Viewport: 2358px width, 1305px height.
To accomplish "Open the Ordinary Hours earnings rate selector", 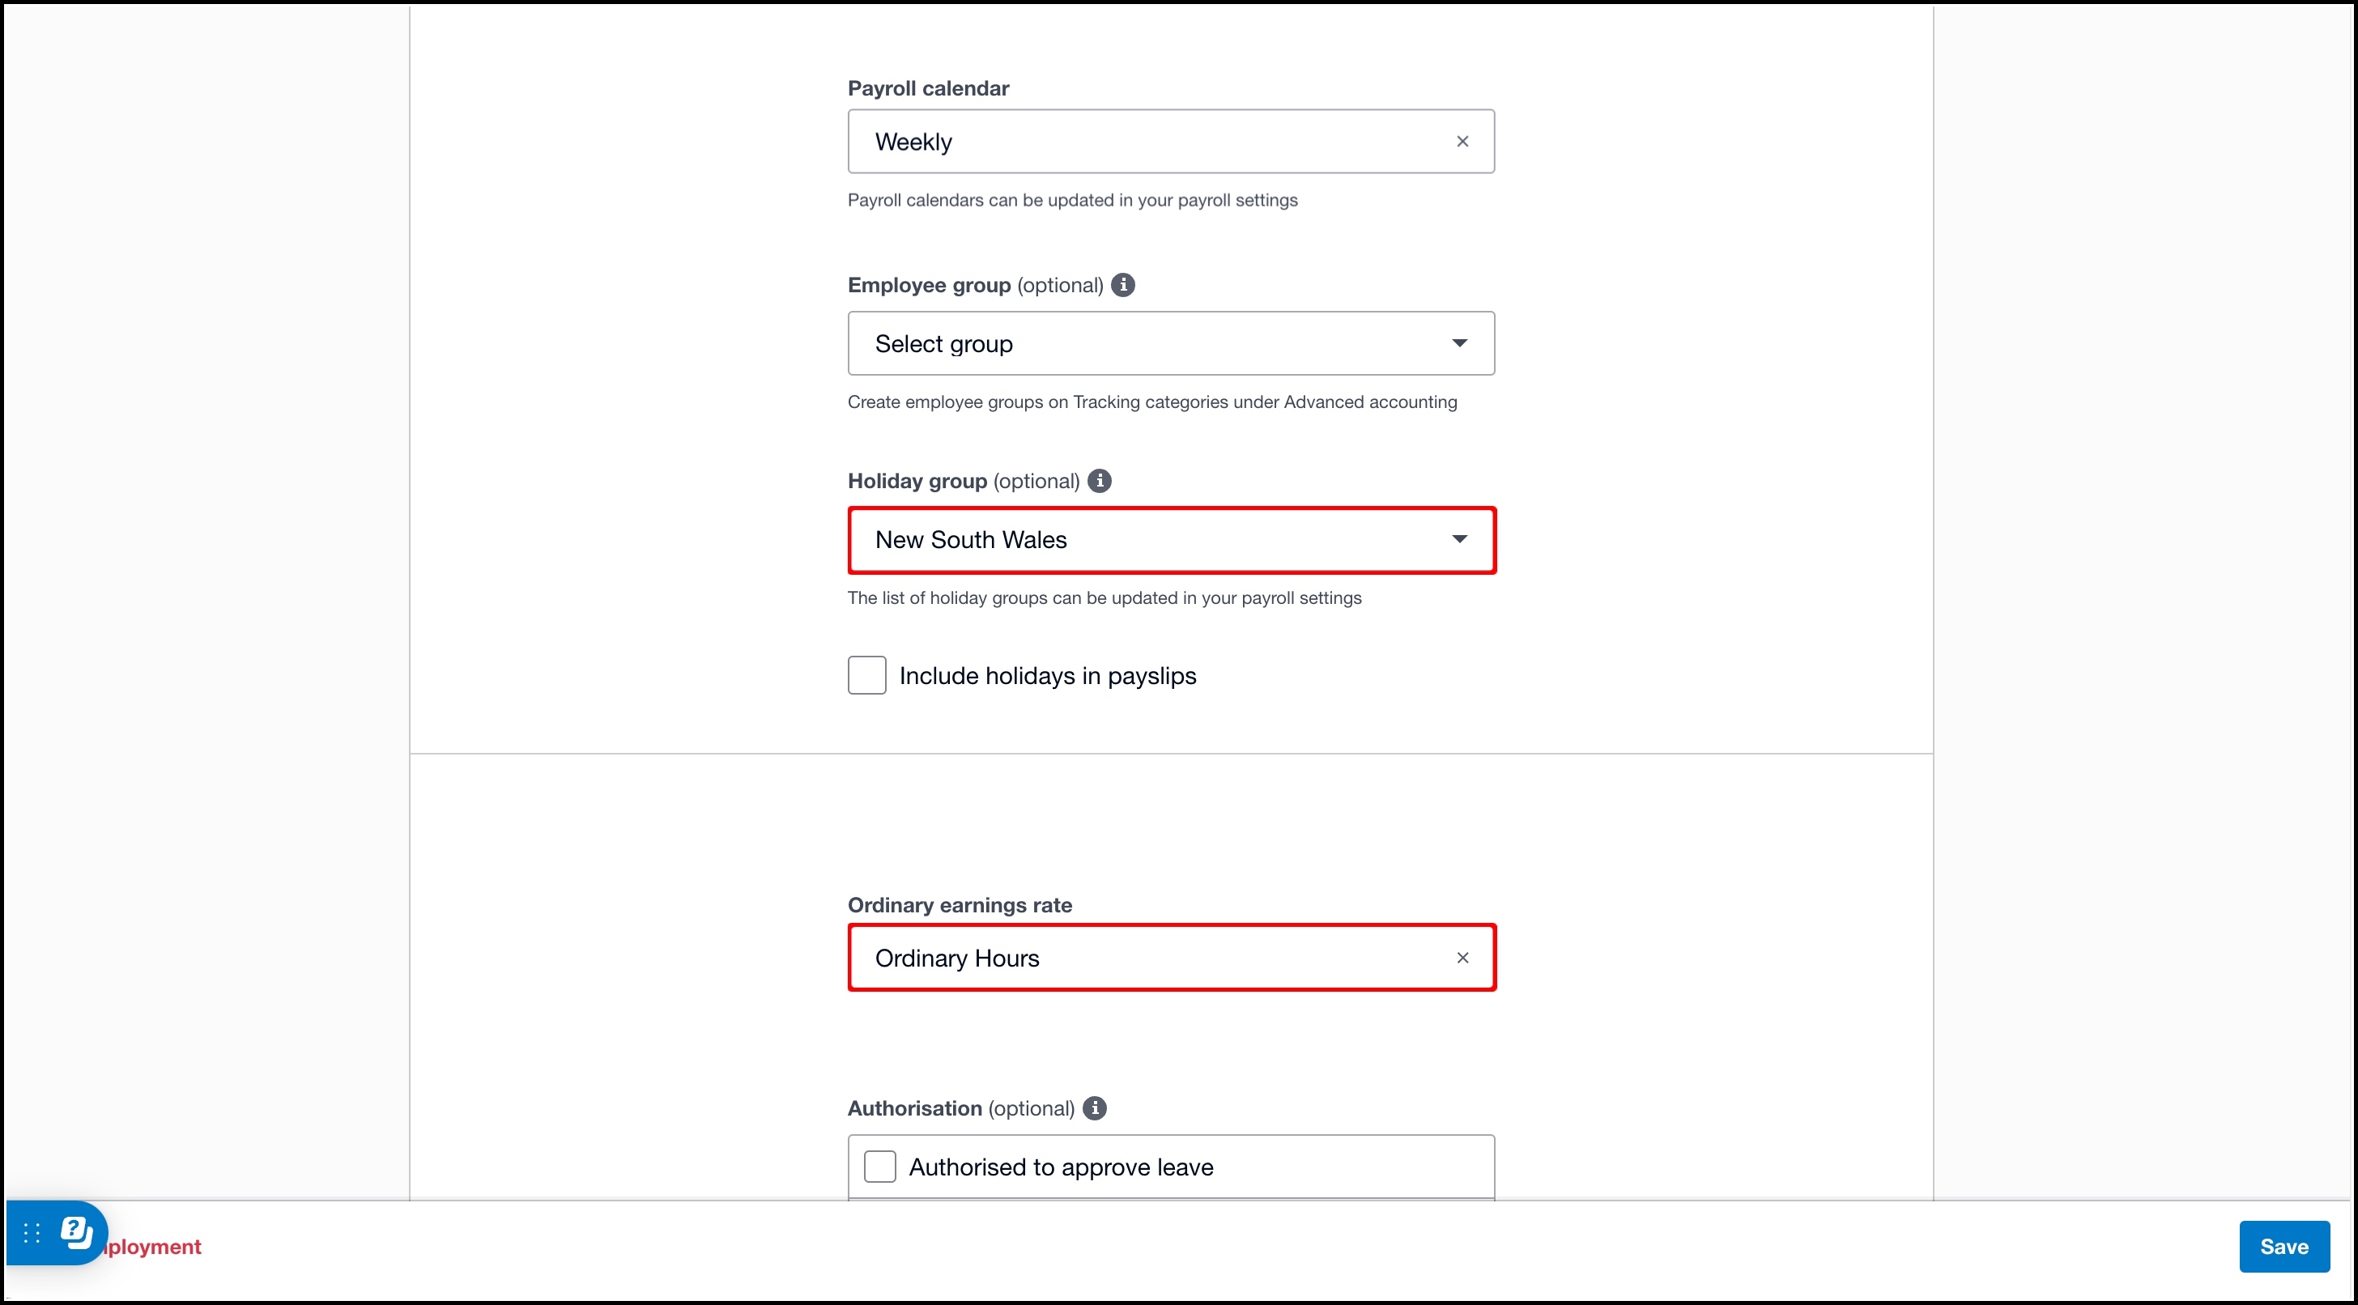I will click(x=1144, y=959).
